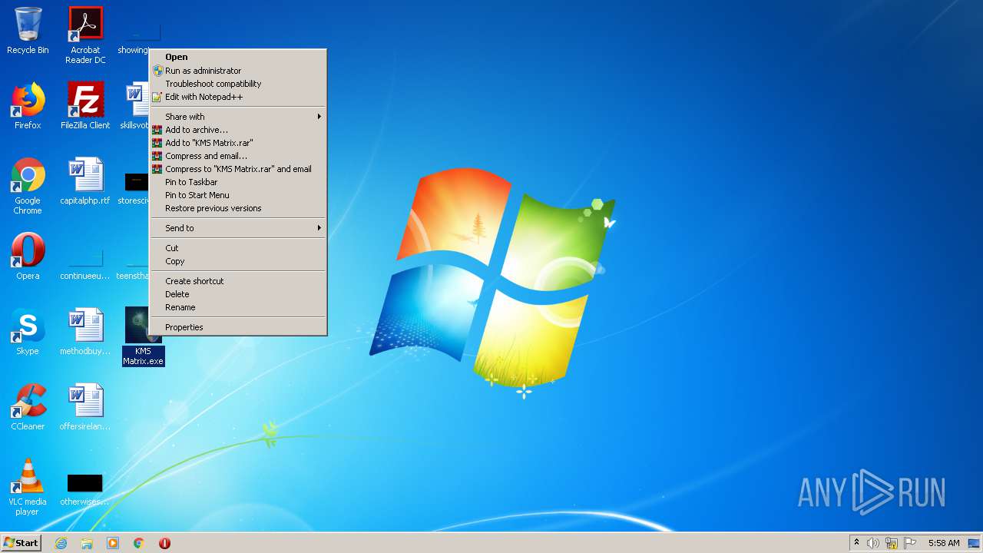This screenshot has width=983, height=553.
Task: Choose Copy in context menu
Action: 238,261
